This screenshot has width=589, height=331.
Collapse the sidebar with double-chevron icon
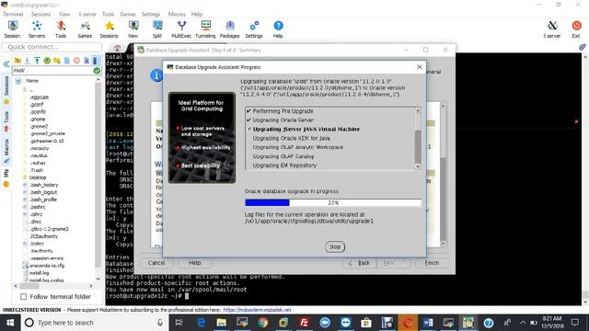pos(6,64)
